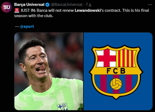Open the @sport mention link
The height and width of the screenshot is (112, 155).
[x=27, y=26]
